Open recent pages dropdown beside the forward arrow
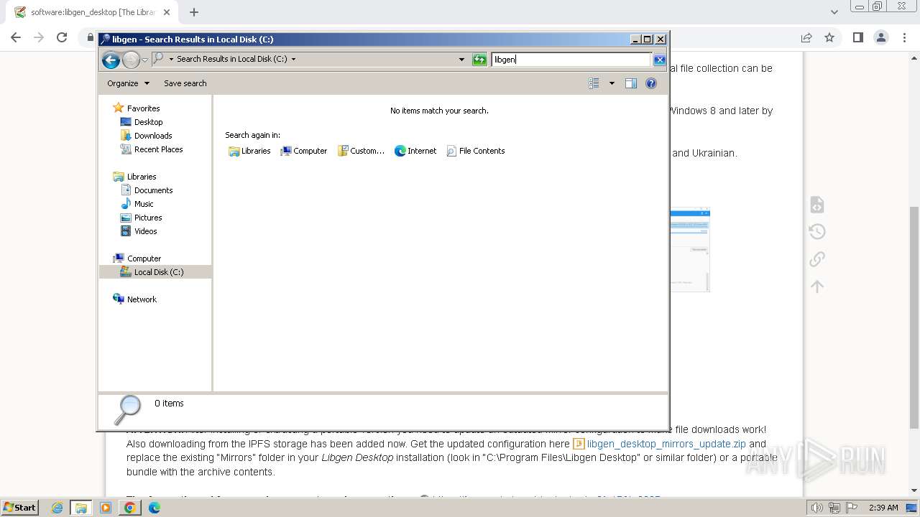 pyautogui.click(x=144, y=60)
